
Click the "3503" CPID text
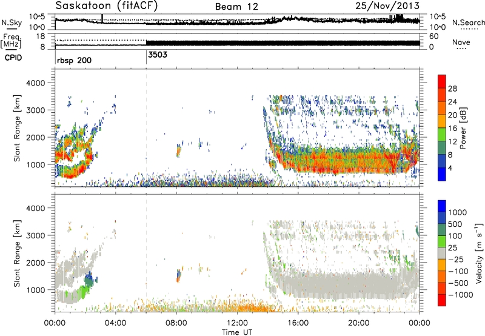tap(158, 55)
